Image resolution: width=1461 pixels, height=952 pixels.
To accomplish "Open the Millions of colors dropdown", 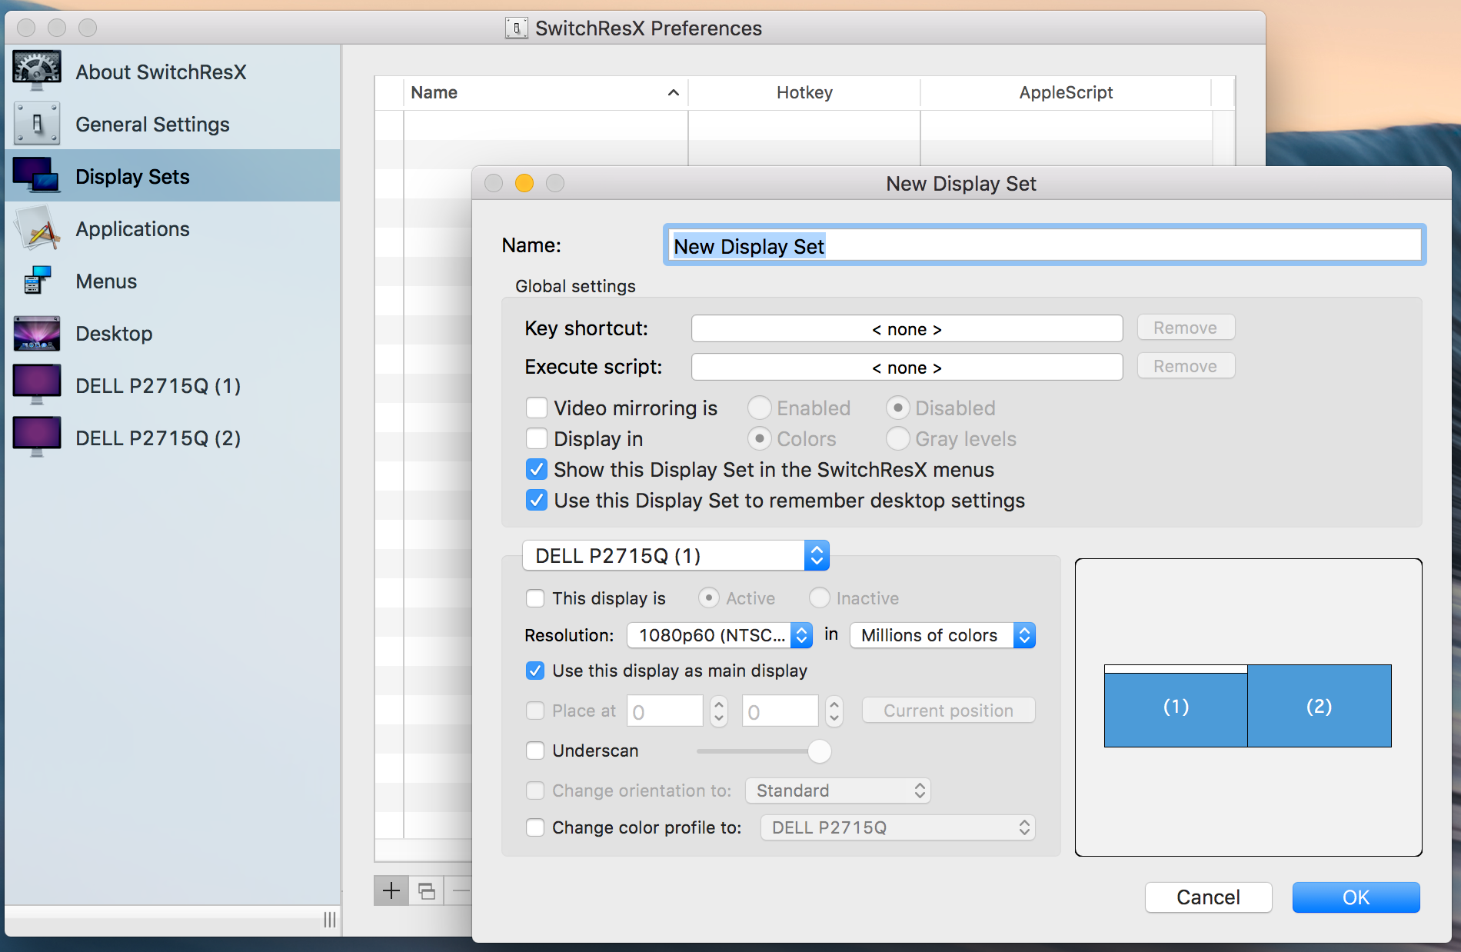I will 943,635.
